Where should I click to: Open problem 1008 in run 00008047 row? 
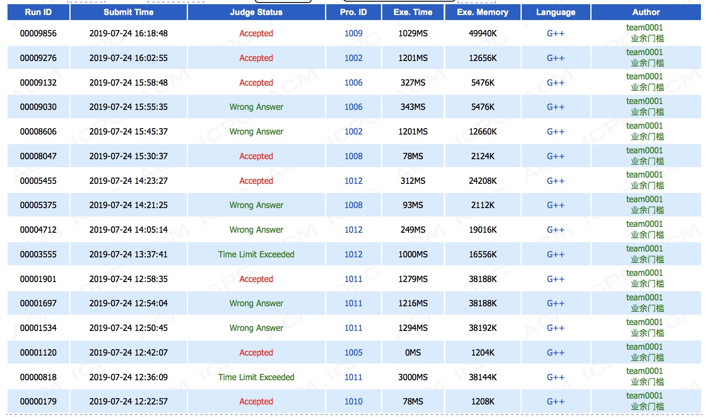pyautogui.click(x=353, y=156)
